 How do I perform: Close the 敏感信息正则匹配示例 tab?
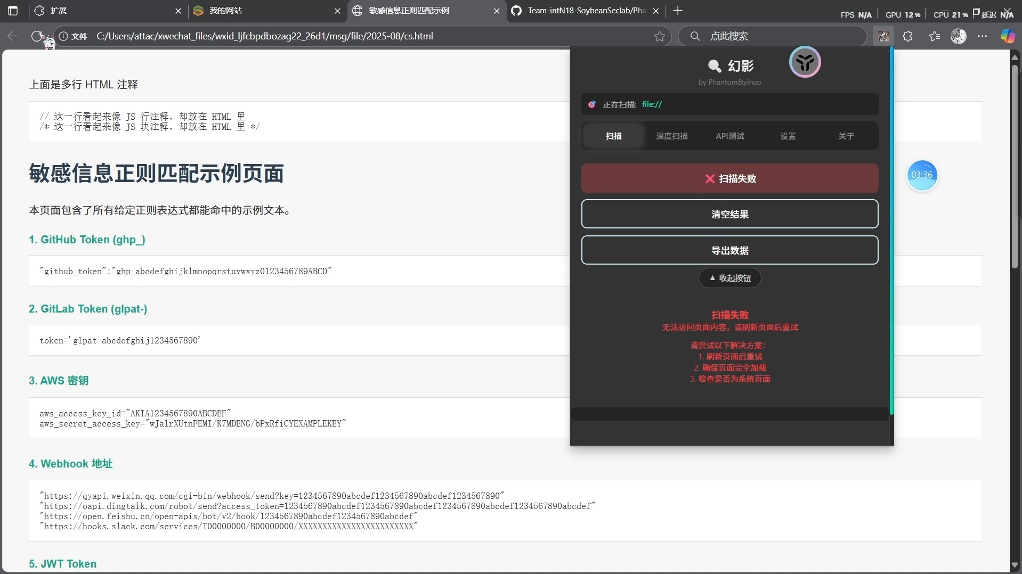click(497, 11)
